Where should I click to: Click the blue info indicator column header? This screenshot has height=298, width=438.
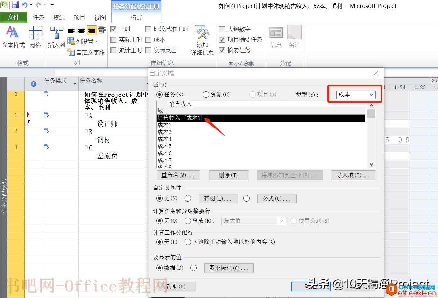(x=33, y=84)
